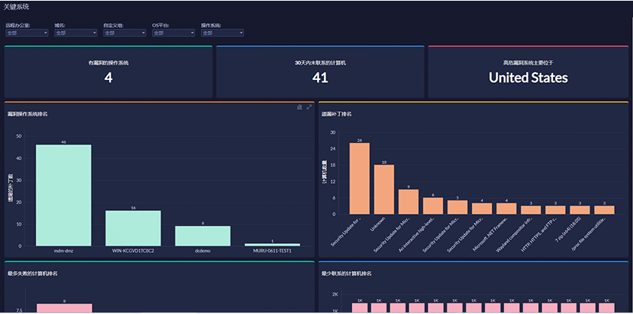Click the Security Update bar with value 26
The image size is (633, 314).
(x=359, y=178)
